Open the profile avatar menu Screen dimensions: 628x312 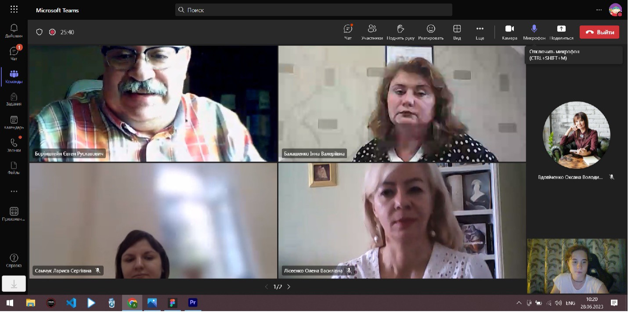click(615, 10)
